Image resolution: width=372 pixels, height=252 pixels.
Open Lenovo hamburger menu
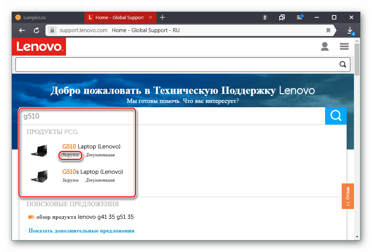344,47
